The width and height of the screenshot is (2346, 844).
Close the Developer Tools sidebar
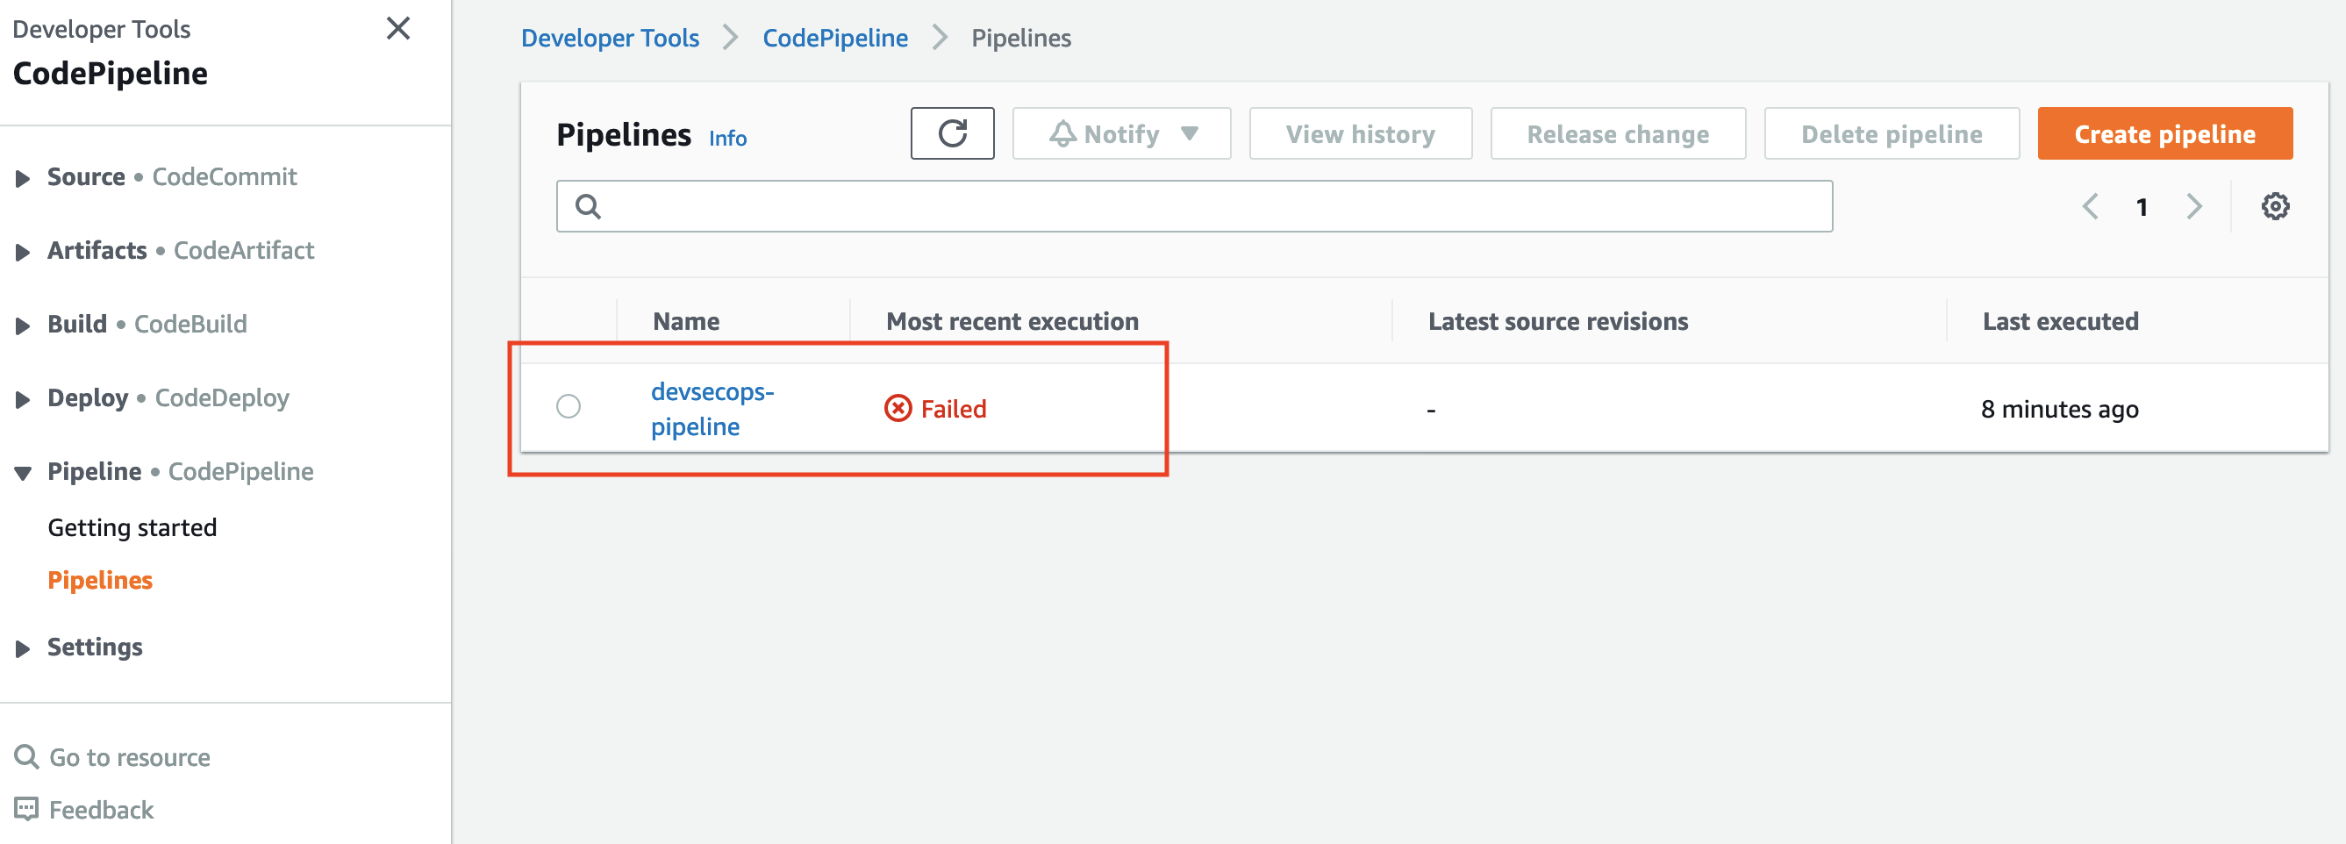(x=398, y=28)
